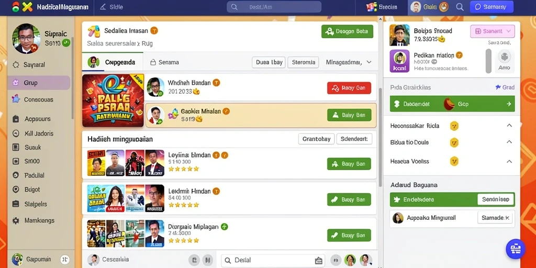Click the pause icon in bottom bar
Viewport: 536px width, 268px height.
point(336,260)
